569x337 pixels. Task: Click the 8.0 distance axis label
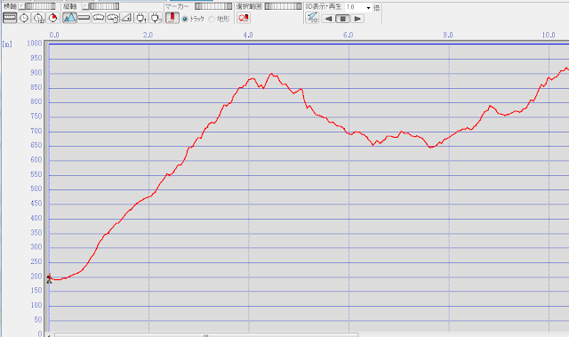448,35
